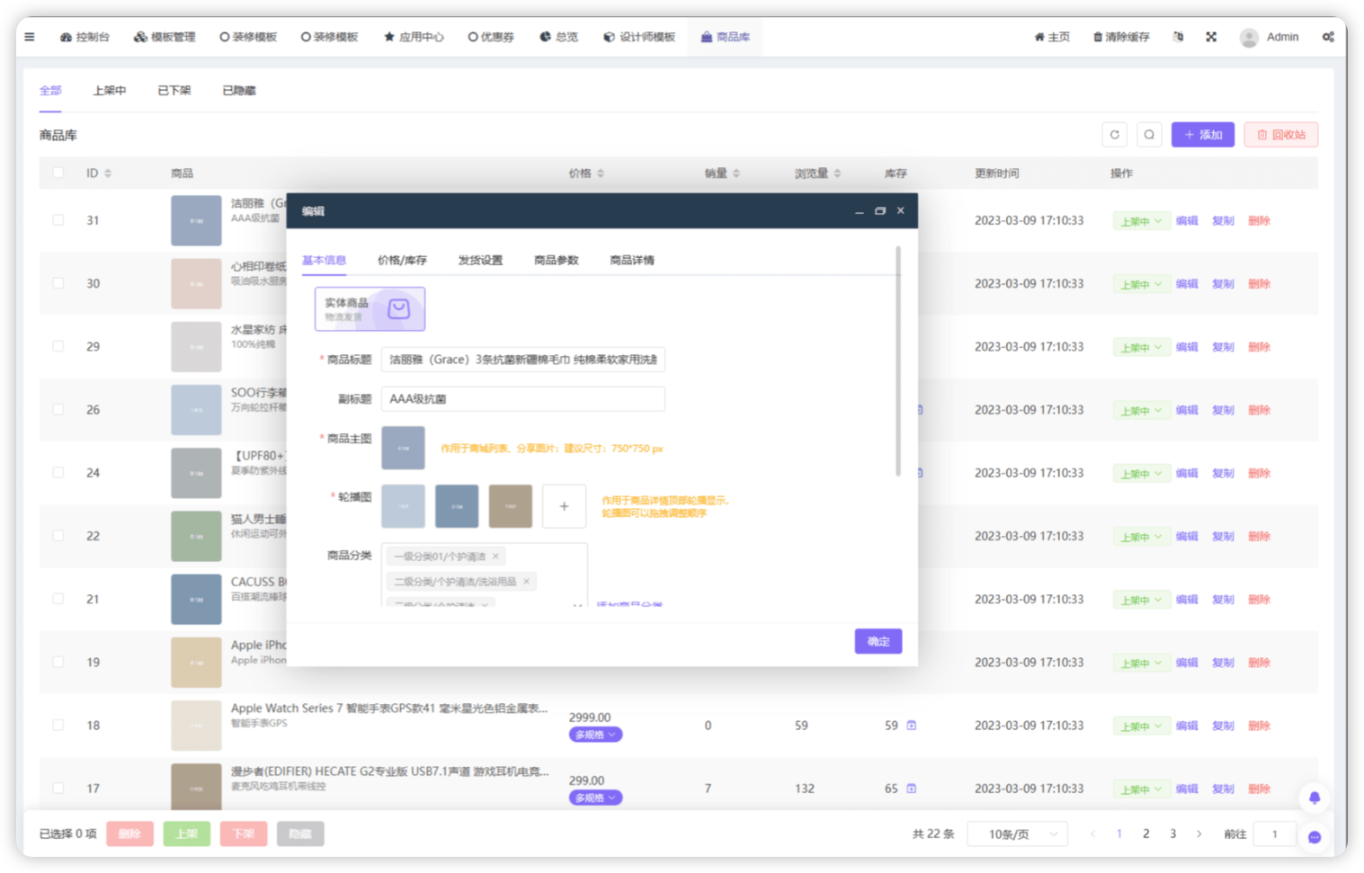
Task: Click into the 副标题 subtitle input field
Action: tap(522, 399)
